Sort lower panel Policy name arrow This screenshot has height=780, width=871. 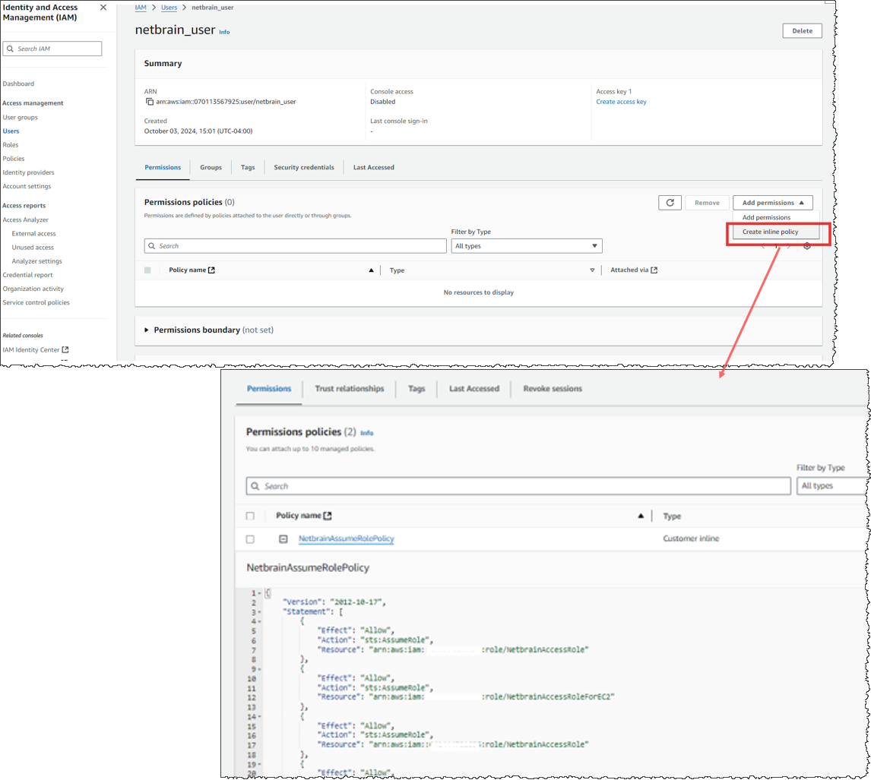tap(641, 516)
